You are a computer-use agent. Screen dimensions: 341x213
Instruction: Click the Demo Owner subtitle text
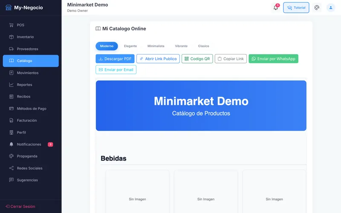(78, 11)
